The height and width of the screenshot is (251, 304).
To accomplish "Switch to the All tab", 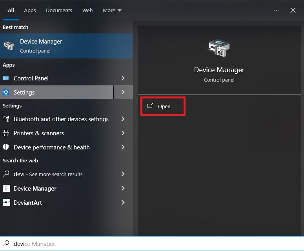I will coord(11,10).
